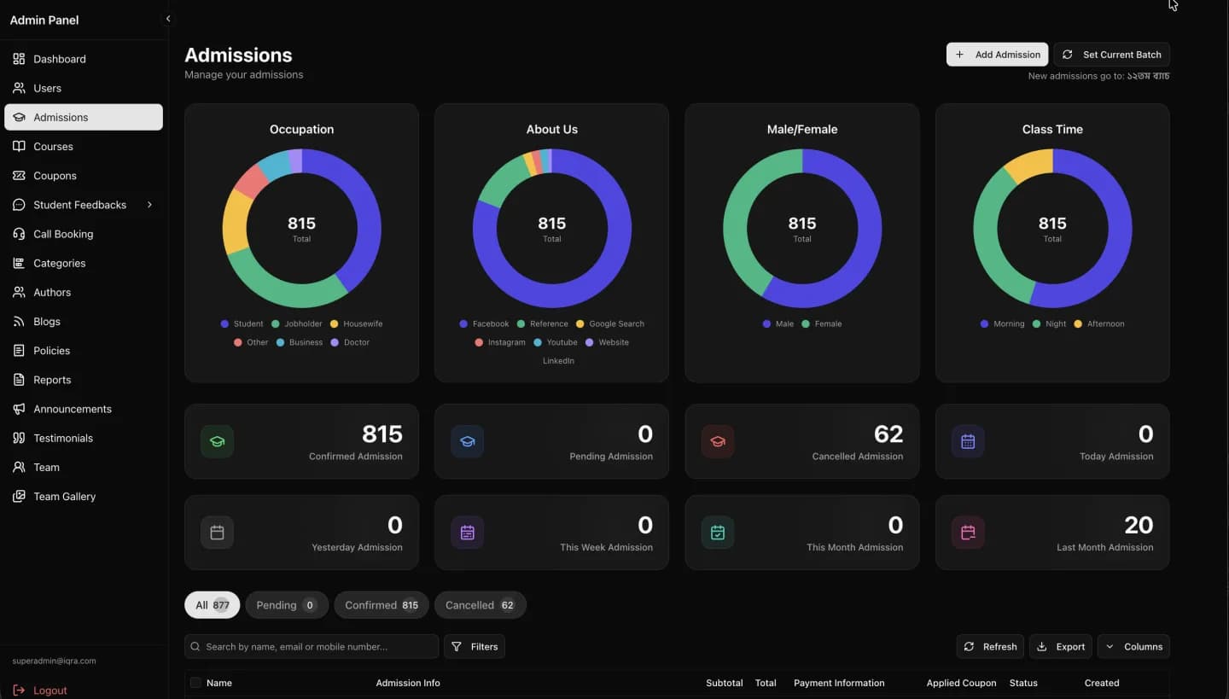Switch to the Cancelled tab
This screenshot has height=699, width=1229.
coord(481,605)
